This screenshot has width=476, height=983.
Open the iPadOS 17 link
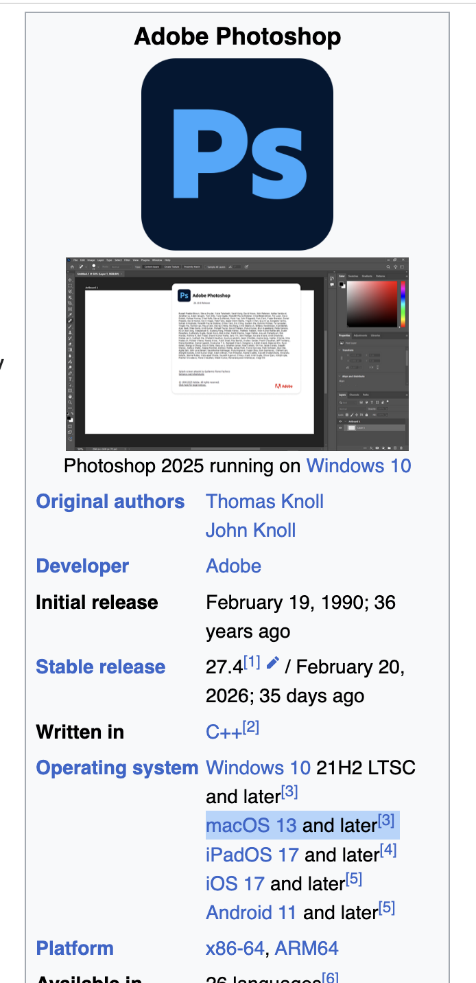click(x=252, y=854)
